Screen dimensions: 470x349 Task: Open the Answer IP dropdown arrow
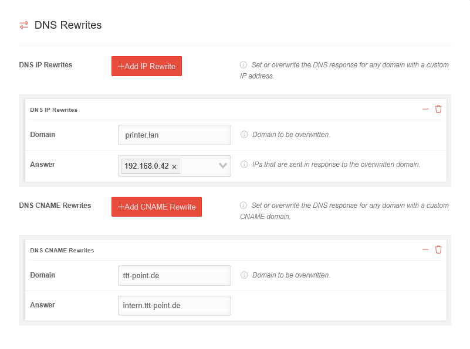[x=223, y=166]
